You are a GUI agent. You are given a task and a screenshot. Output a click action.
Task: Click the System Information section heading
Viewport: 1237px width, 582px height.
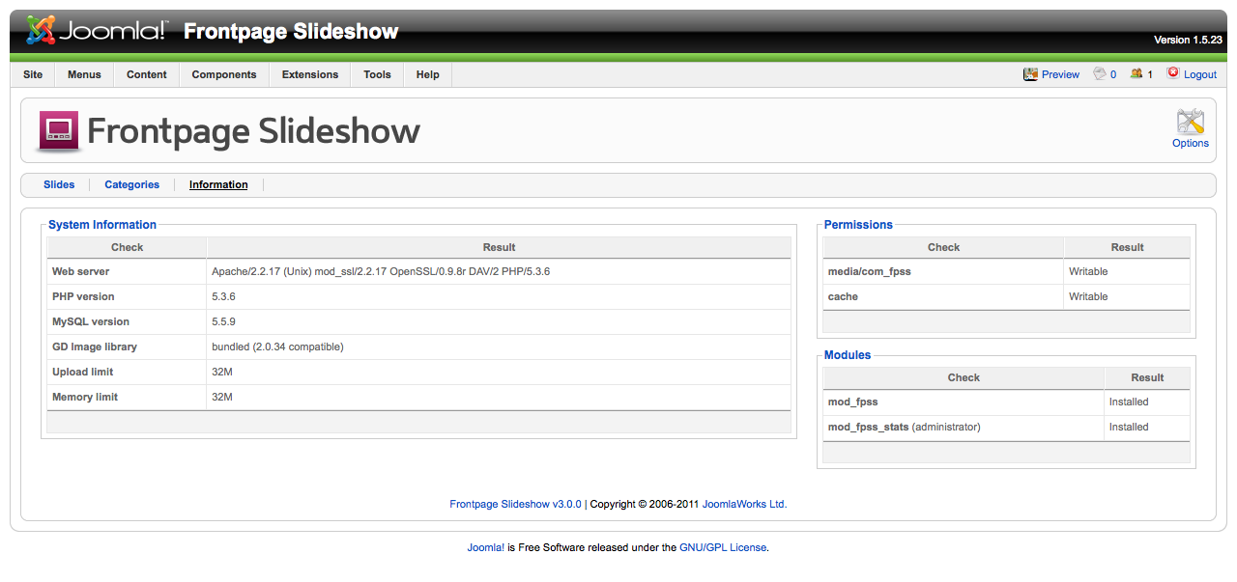102,225
